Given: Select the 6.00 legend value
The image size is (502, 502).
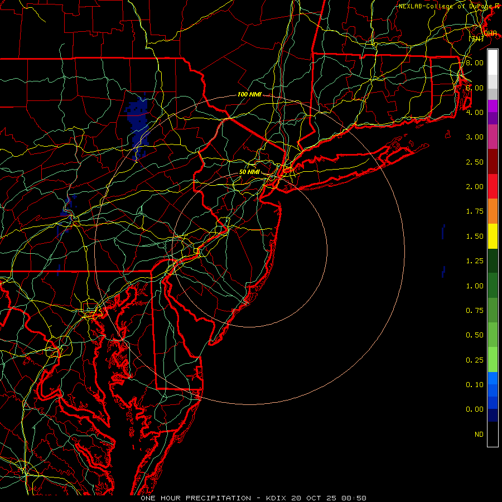Looking at the screenshot, I should (x=475, y=88).
